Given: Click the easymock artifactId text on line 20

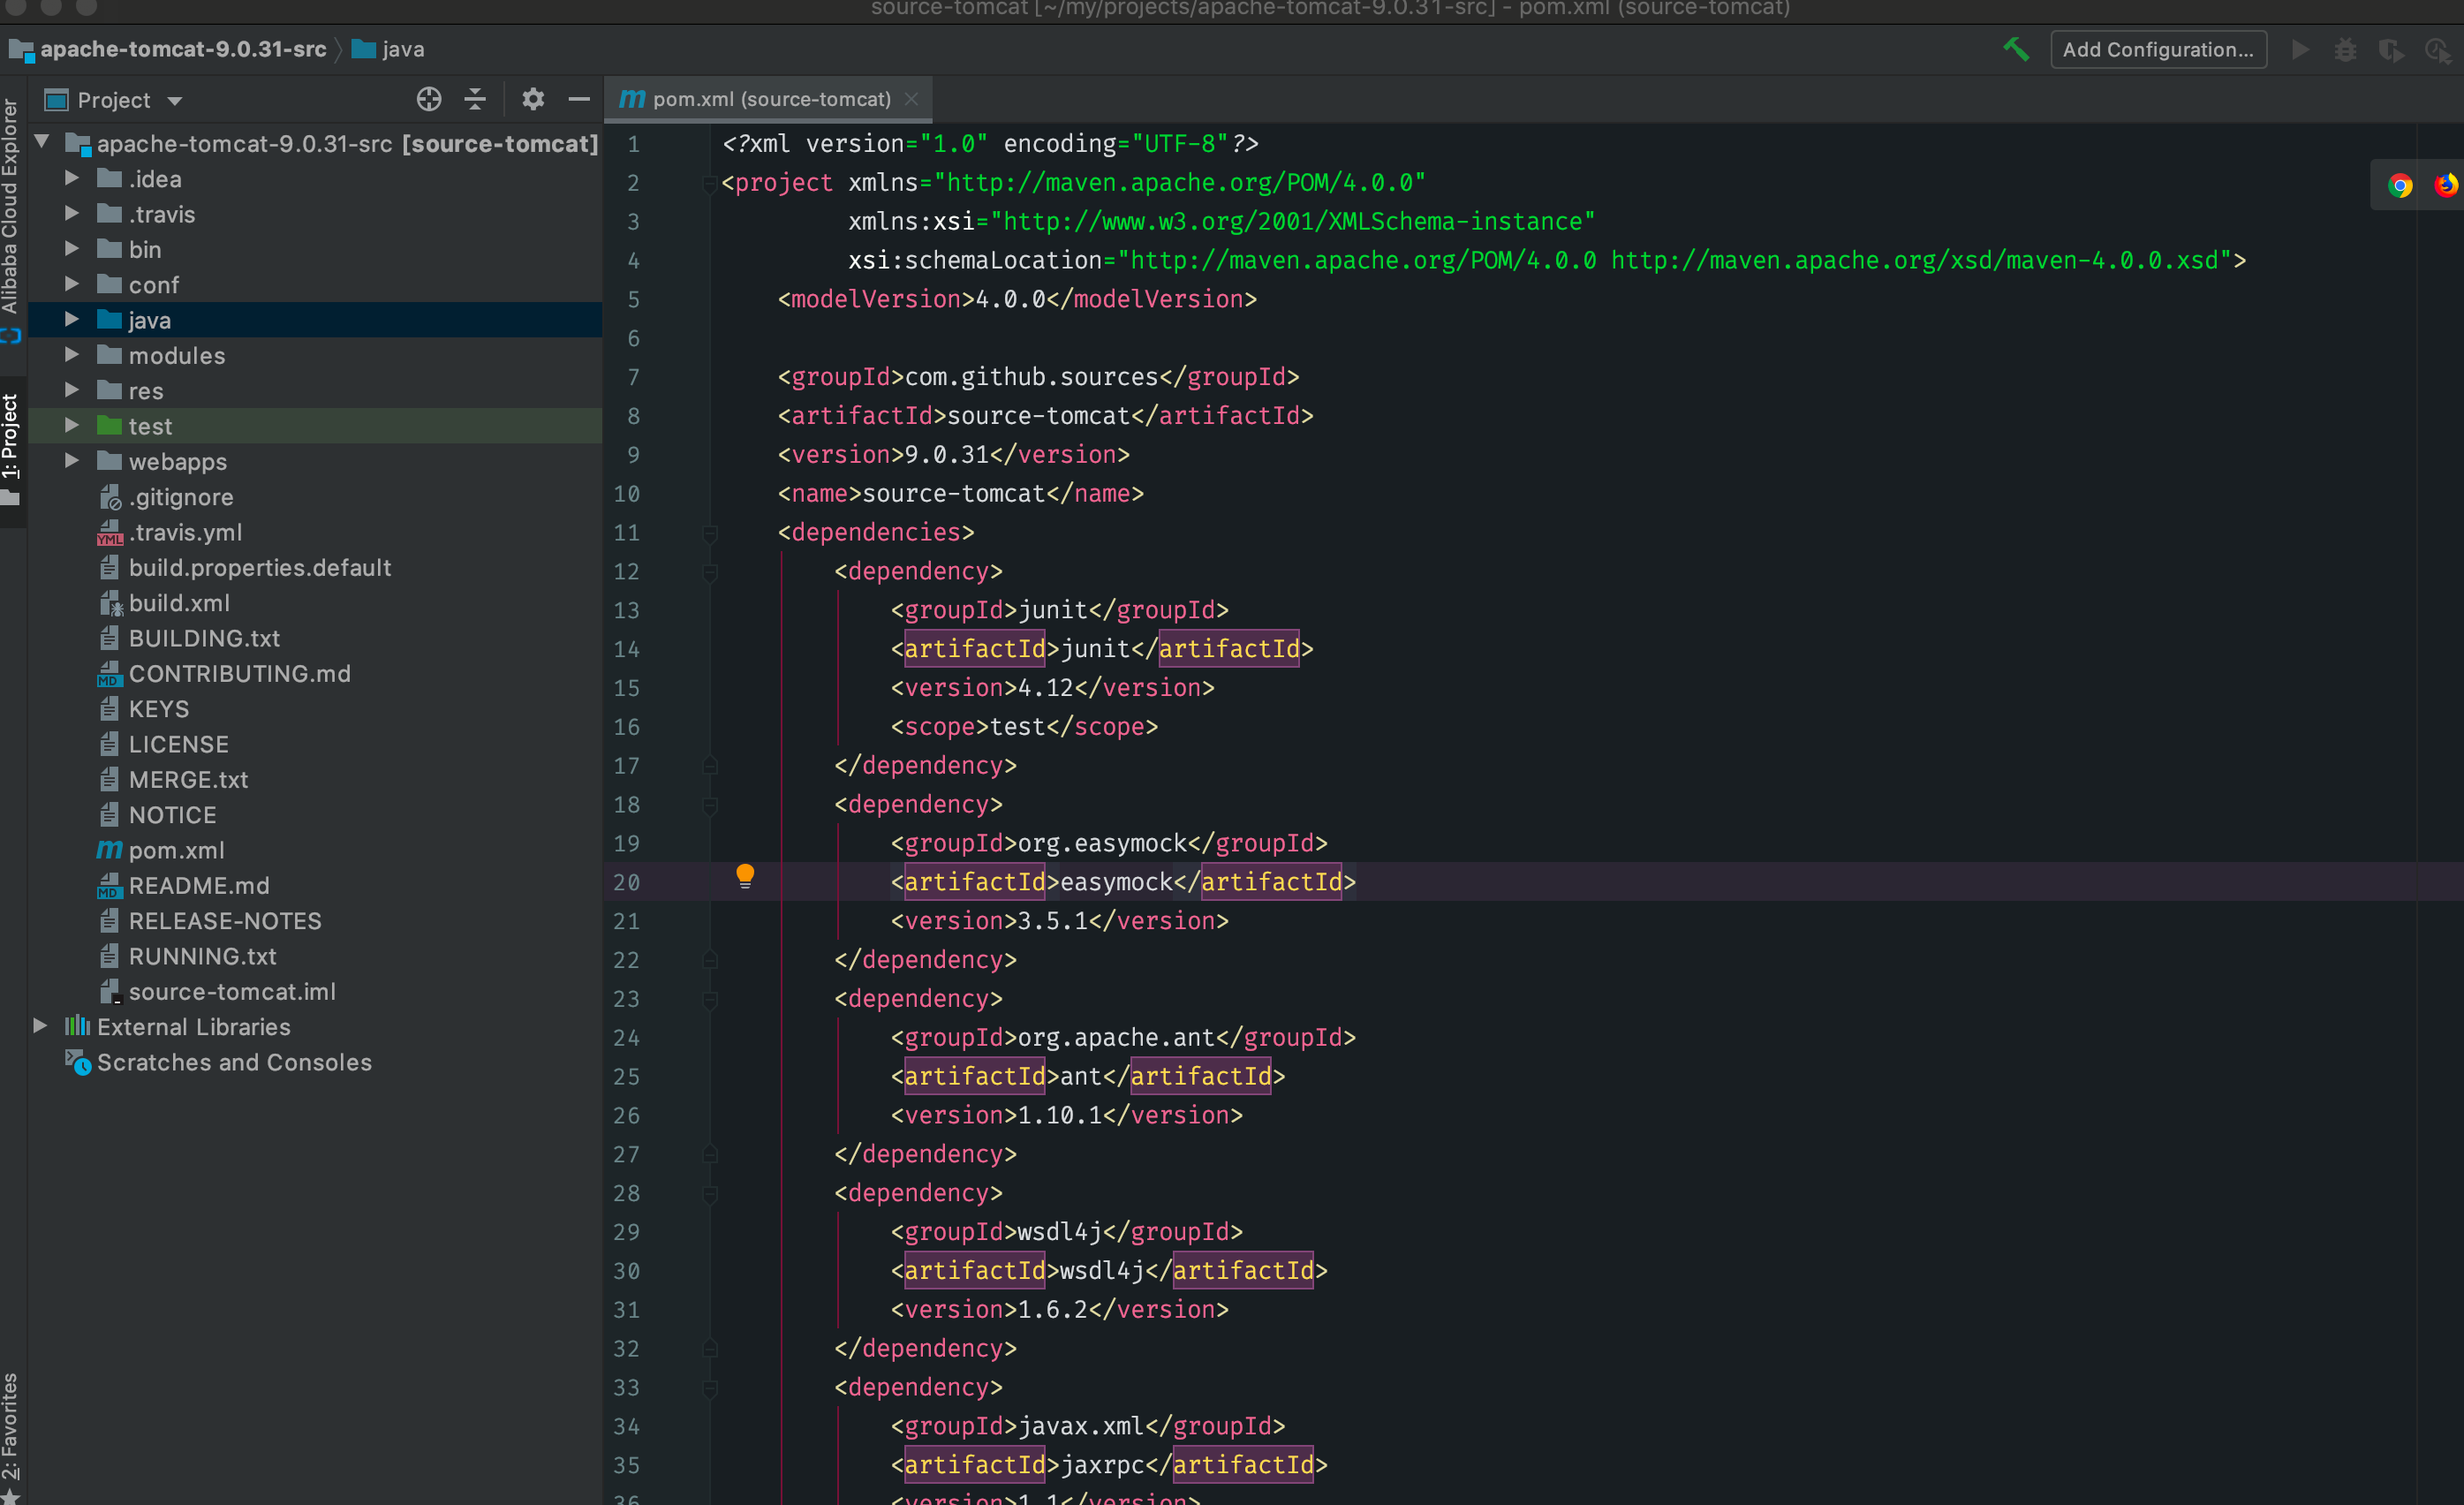Looking at the screenshot, I should pos(1116,882).
